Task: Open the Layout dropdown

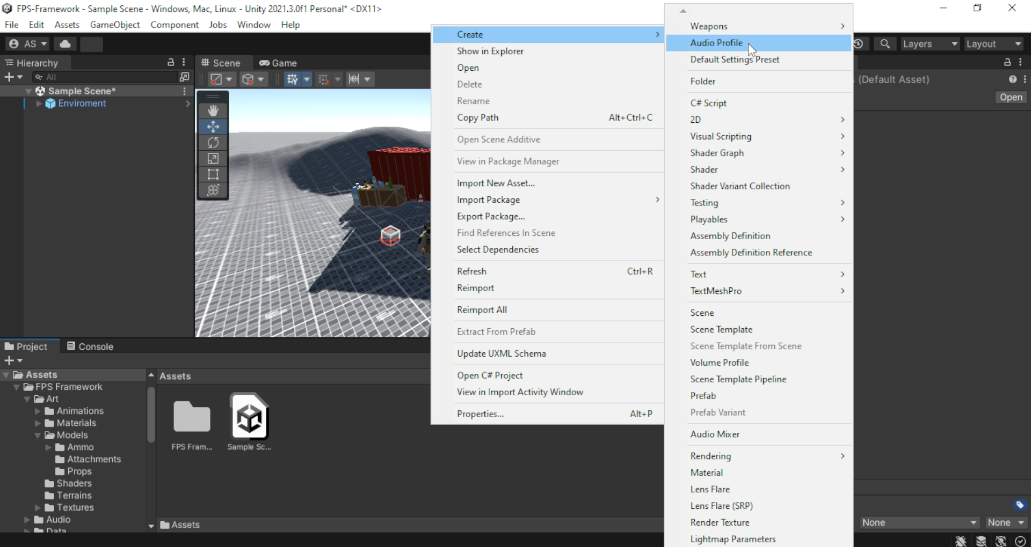Action: [993, 44]
